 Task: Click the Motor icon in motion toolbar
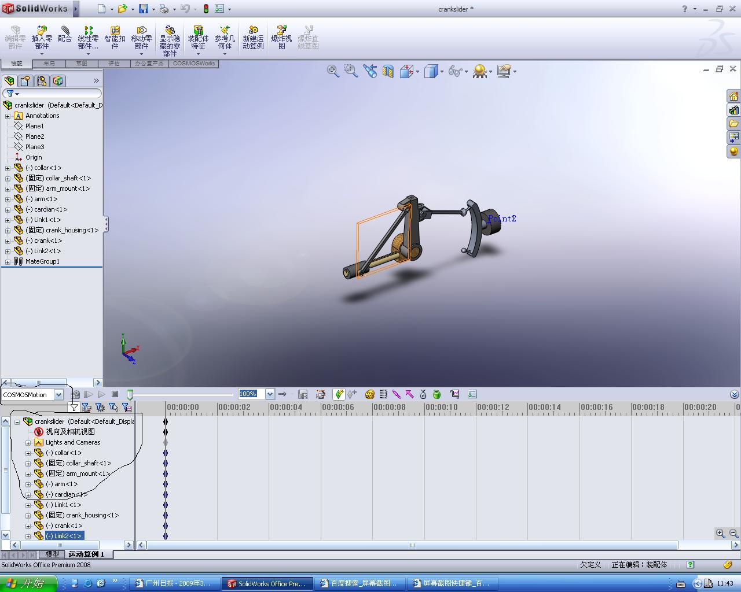[370, 394]
